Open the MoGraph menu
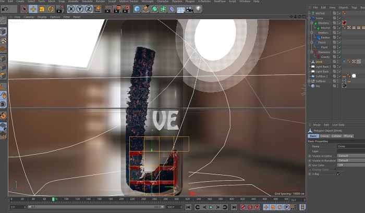This screenshot has width=365, height=213. [x=147, y=1]
